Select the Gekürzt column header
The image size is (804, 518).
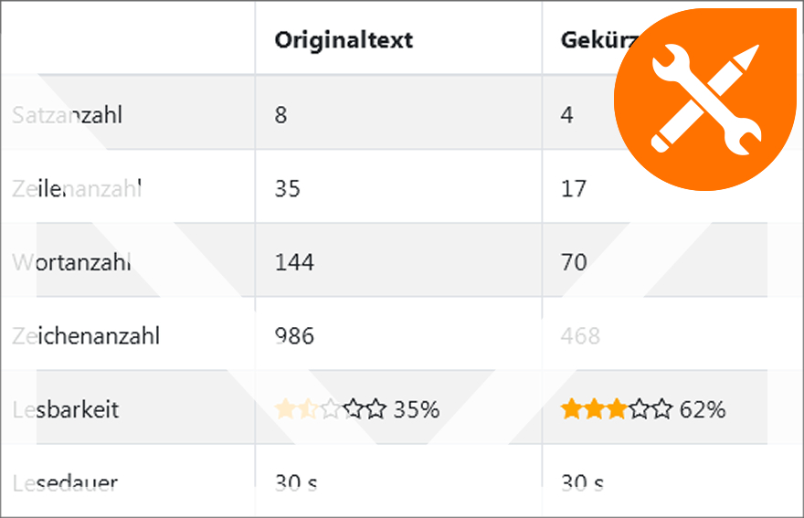(x=598, y=40)
